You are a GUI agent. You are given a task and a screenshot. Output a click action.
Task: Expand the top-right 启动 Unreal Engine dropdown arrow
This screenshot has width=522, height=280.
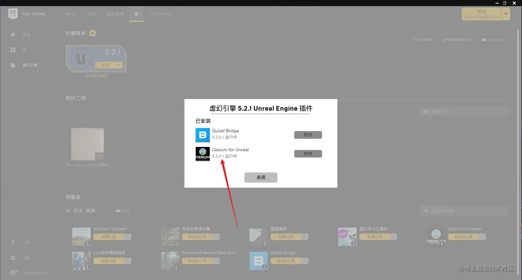tap(506, 14)
